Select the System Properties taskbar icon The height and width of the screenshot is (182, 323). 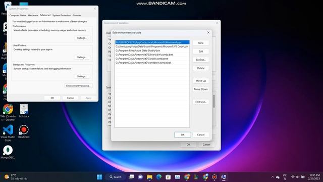click(224, 177)
